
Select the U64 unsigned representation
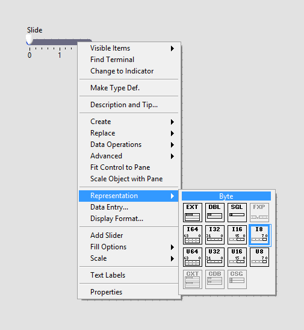(x=192, y=257)
